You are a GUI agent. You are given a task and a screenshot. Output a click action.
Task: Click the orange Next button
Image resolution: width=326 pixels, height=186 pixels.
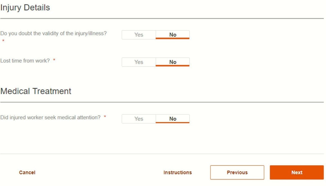pyautogui.click(x=296, y=172)
